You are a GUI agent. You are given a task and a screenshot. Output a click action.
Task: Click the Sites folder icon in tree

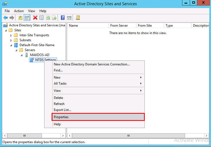[10, 30]
